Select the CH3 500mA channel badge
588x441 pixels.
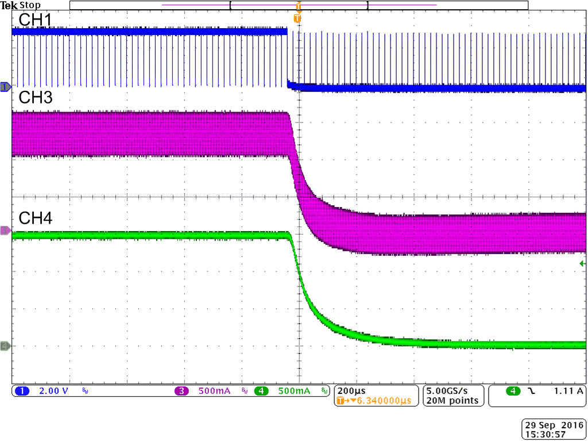click(183, 390)
